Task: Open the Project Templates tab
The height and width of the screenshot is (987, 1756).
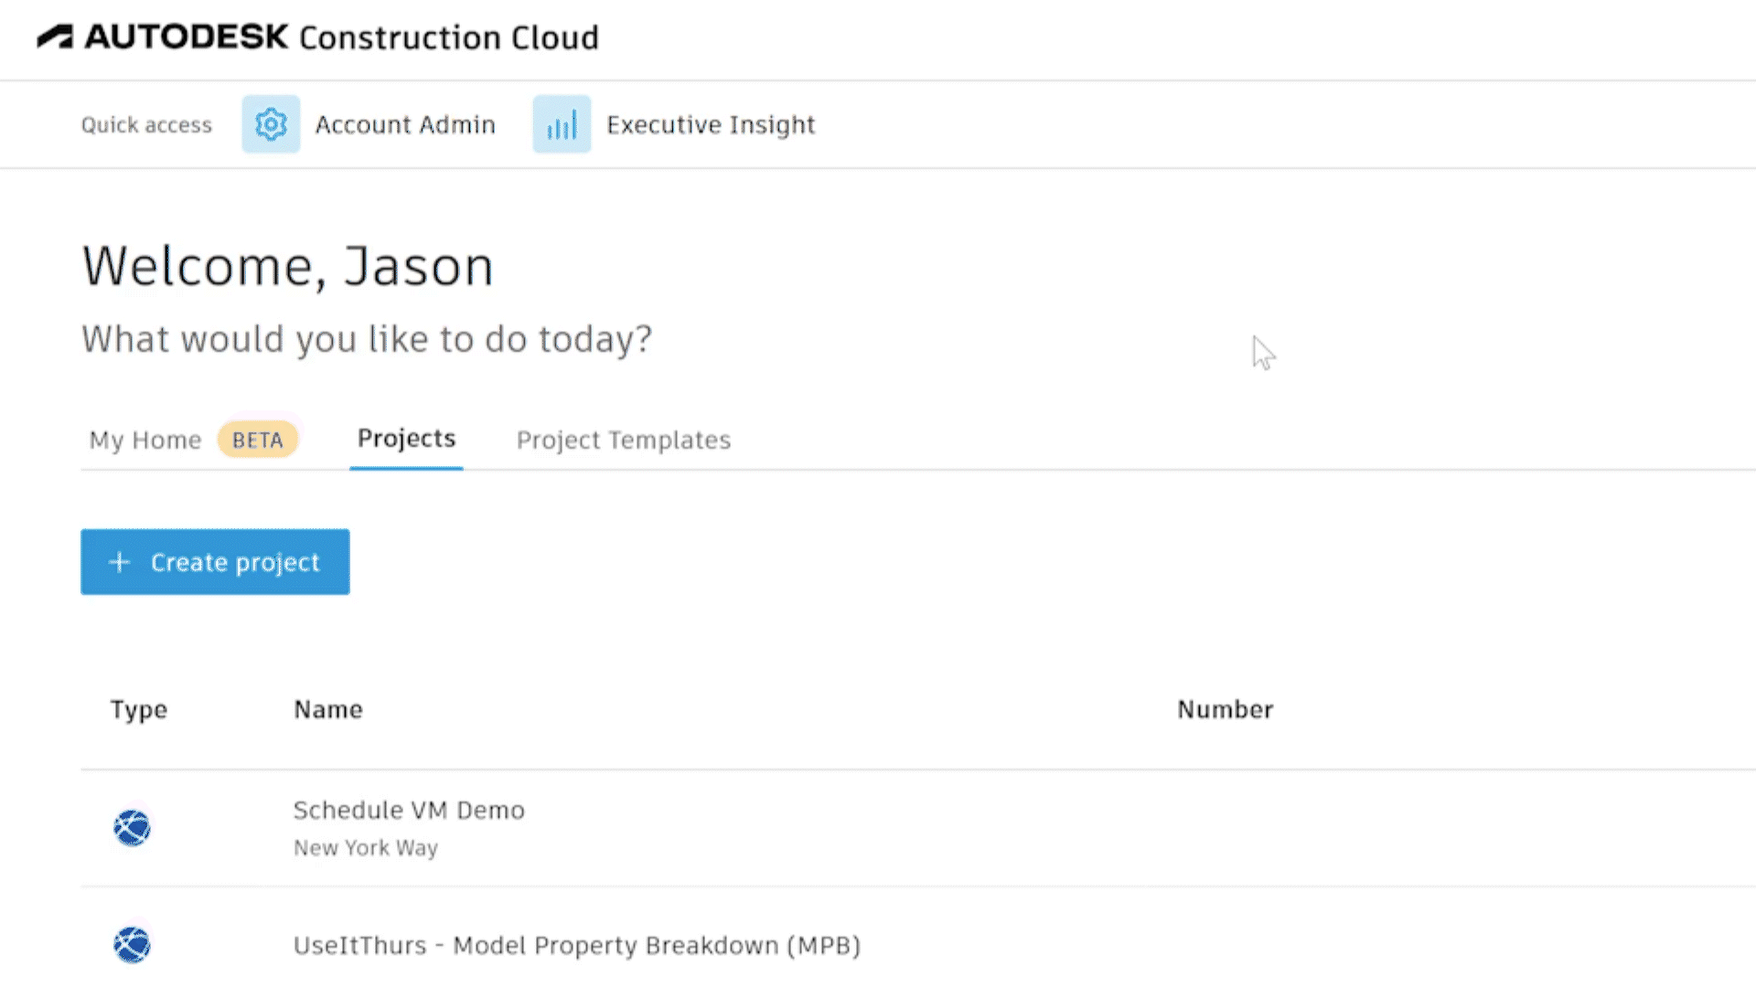Action: pos(623,440)
